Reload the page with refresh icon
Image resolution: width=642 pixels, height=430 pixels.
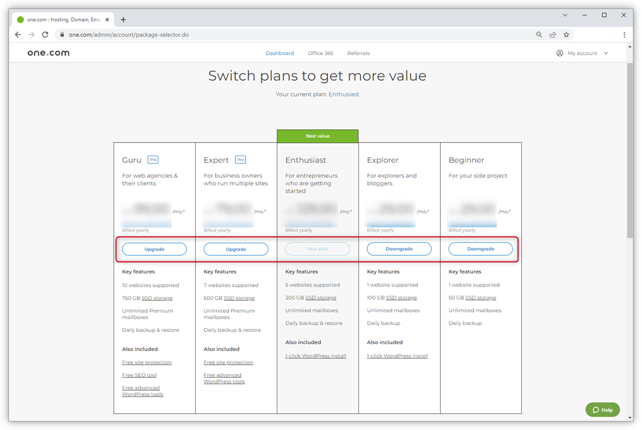click(x=45, y=35)
